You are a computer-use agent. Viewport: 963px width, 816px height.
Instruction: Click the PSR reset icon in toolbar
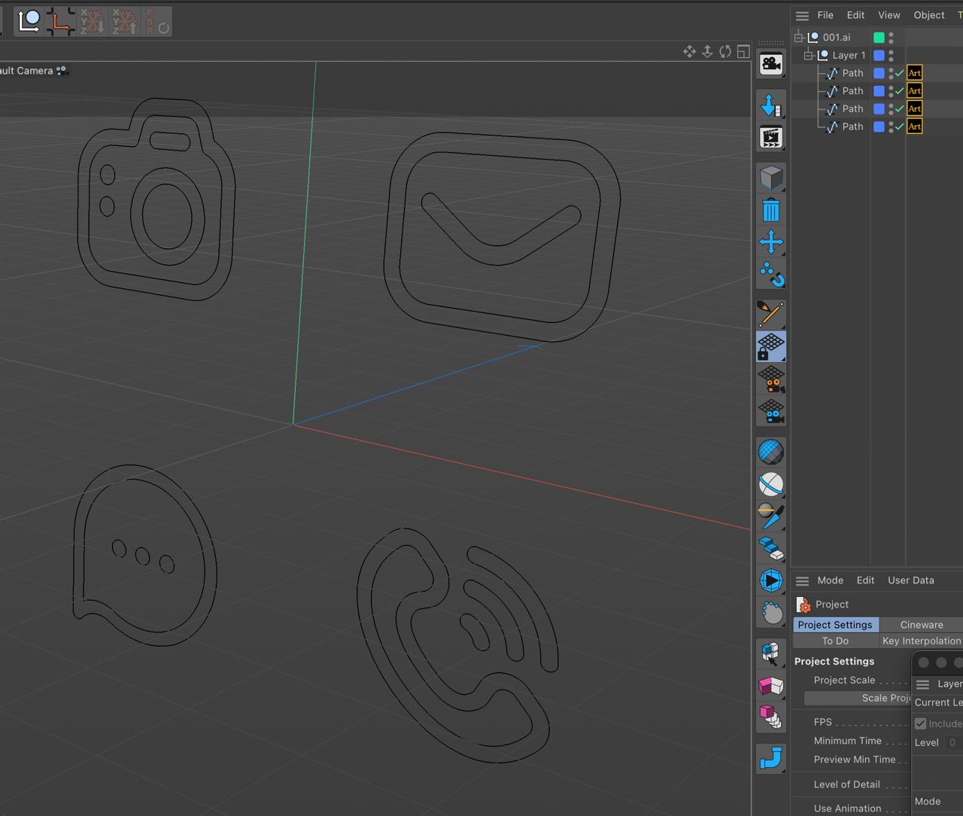[x=157, y=21]
